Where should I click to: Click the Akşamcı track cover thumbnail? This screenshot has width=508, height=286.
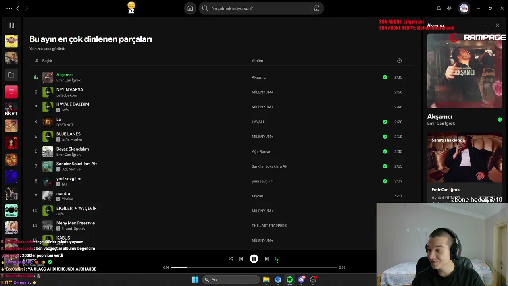[48, 77]
